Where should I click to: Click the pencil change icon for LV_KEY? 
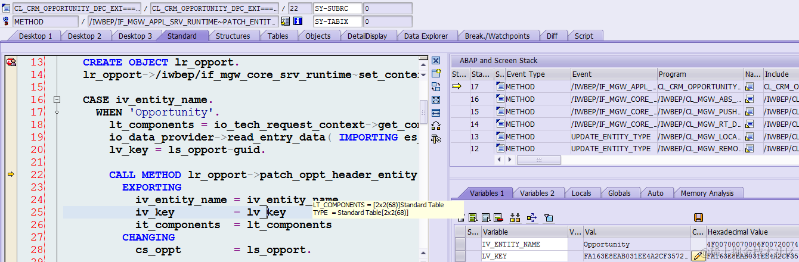click(x=698, y=256)
